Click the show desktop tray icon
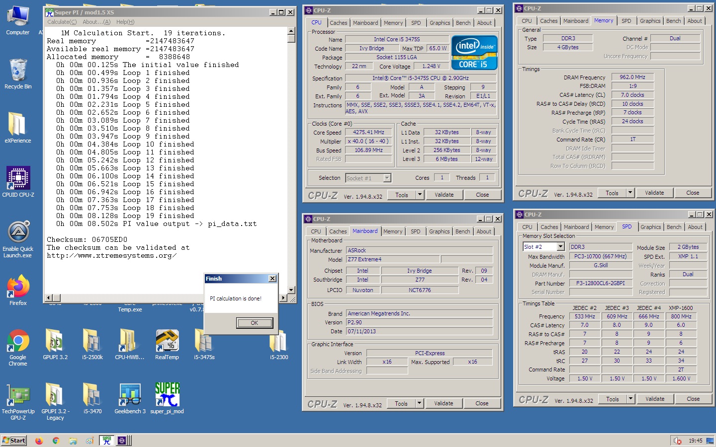Image resolution: width=716 pixels, height=447 pixels. point(710,441)
